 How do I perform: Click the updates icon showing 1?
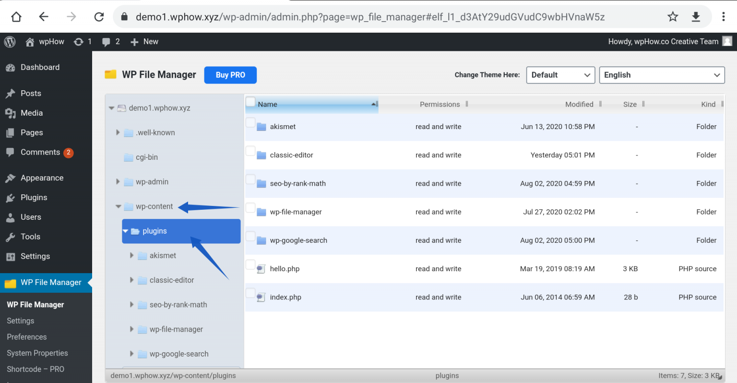click(83, 42)
